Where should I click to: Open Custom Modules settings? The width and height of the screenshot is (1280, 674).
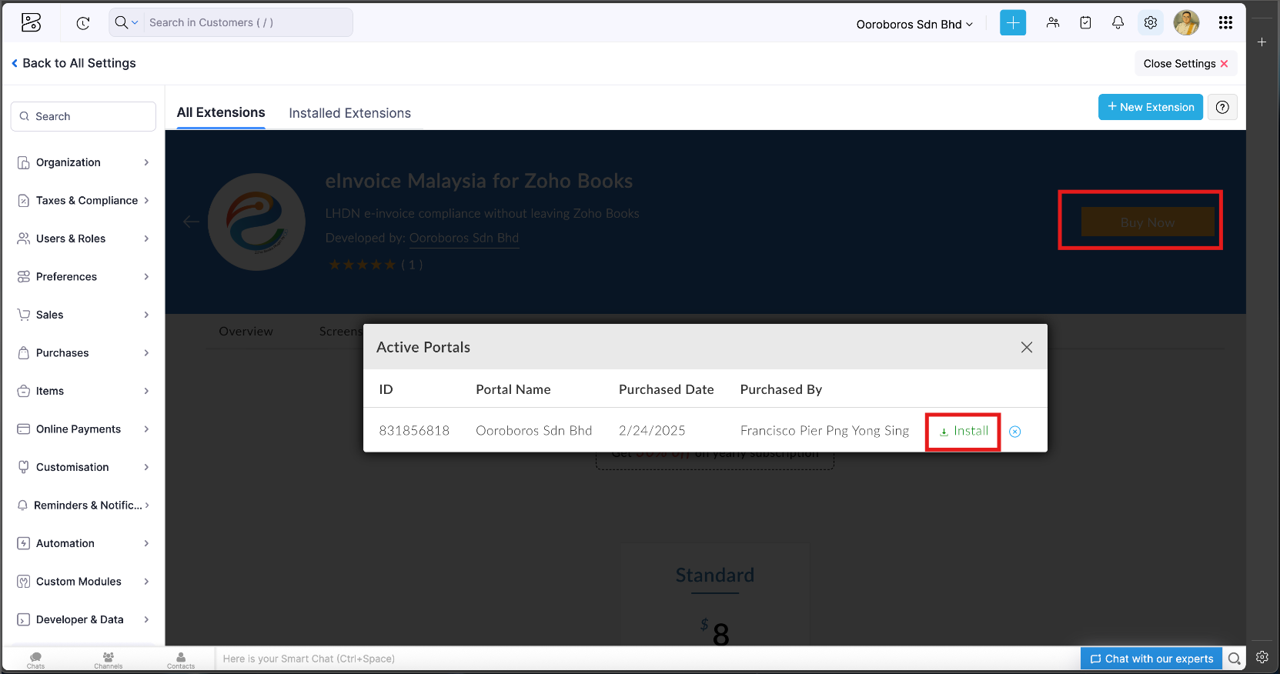(83, 582)
